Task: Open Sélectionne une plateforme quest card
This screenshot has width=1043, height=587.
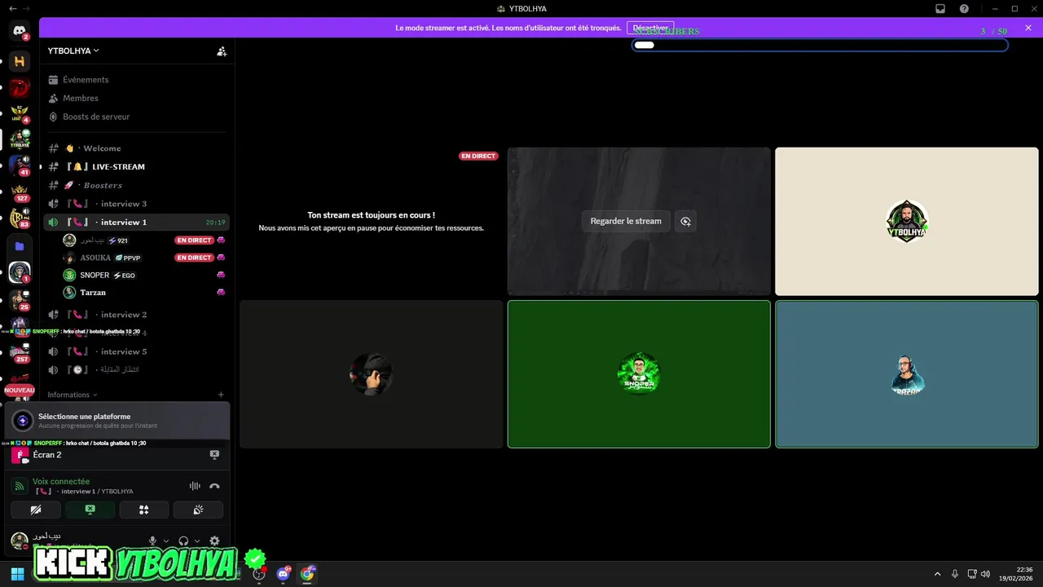Action: pyautogui.click(x=117, y=421)
